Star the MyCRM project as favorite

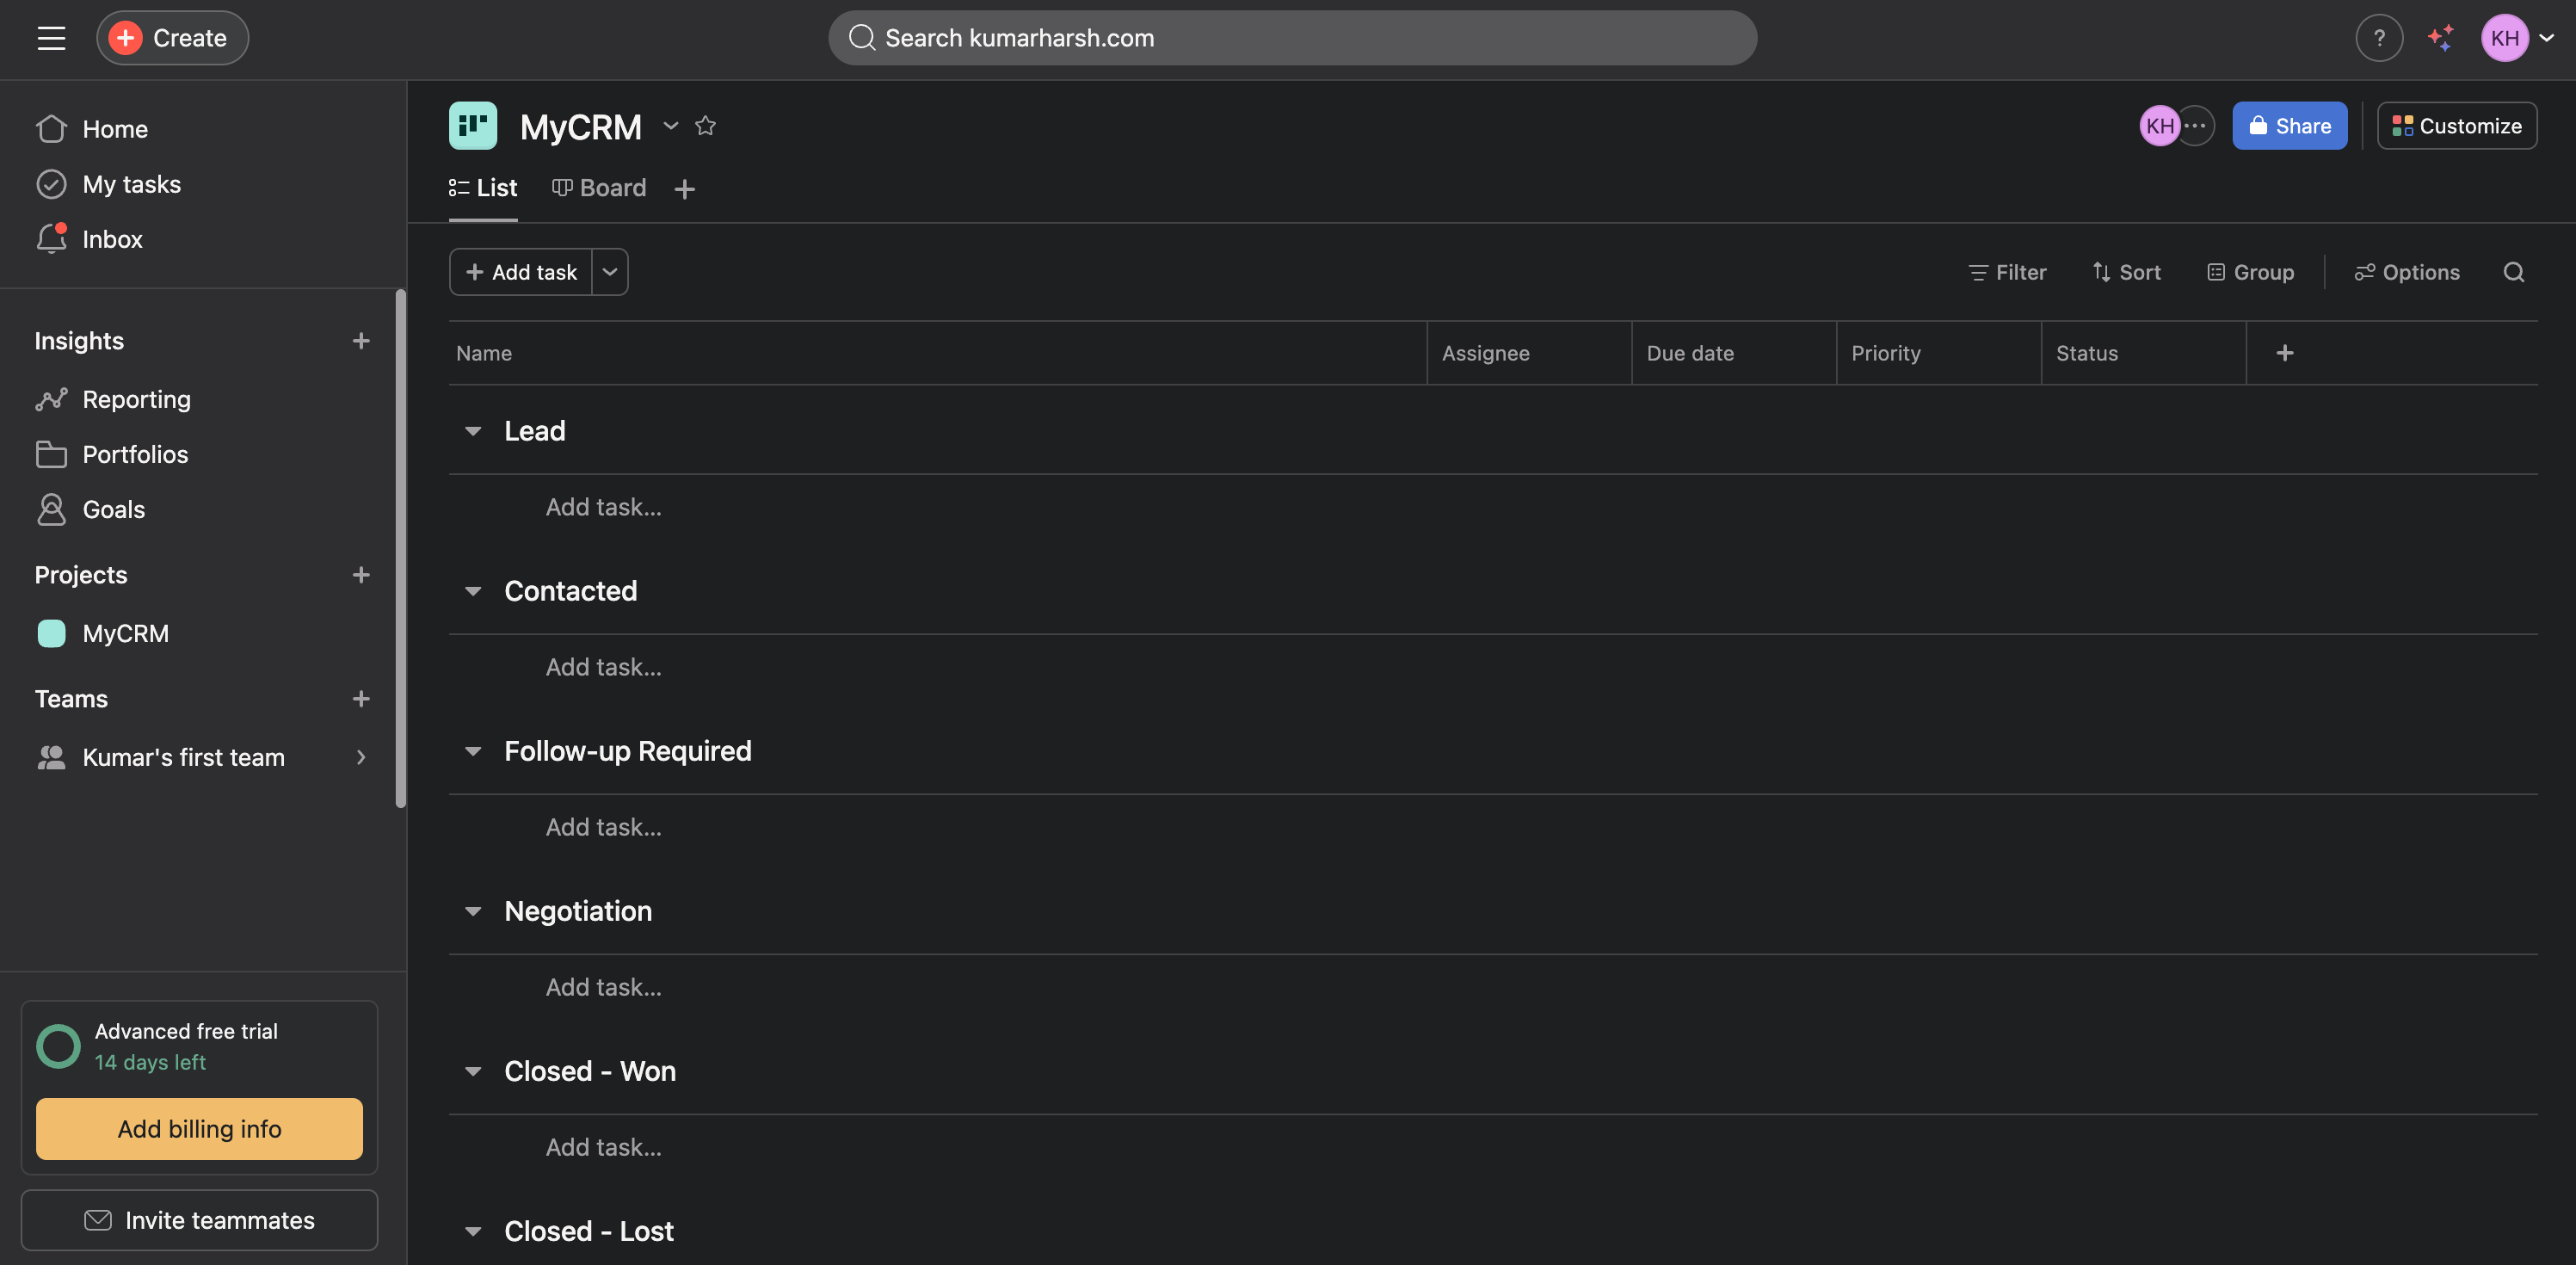[x=705, y=126]
